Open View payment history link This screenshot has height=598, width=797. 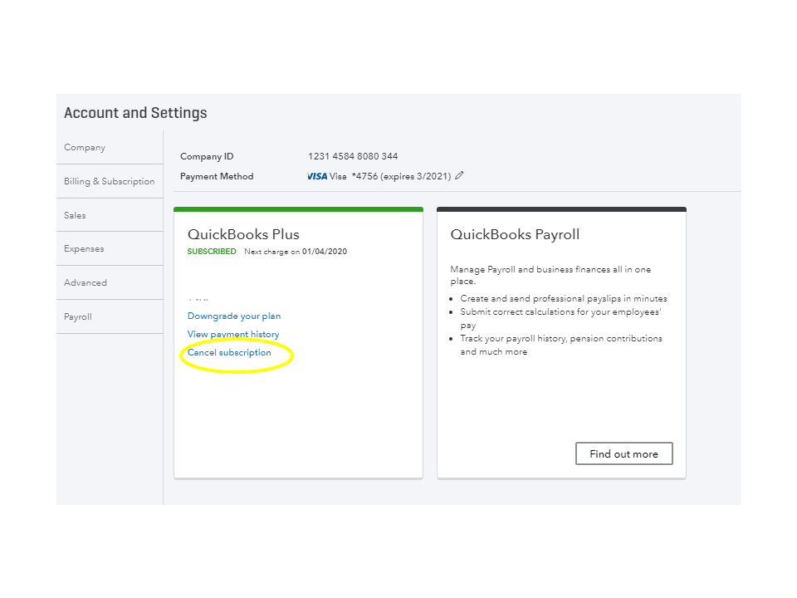point(233,334)
